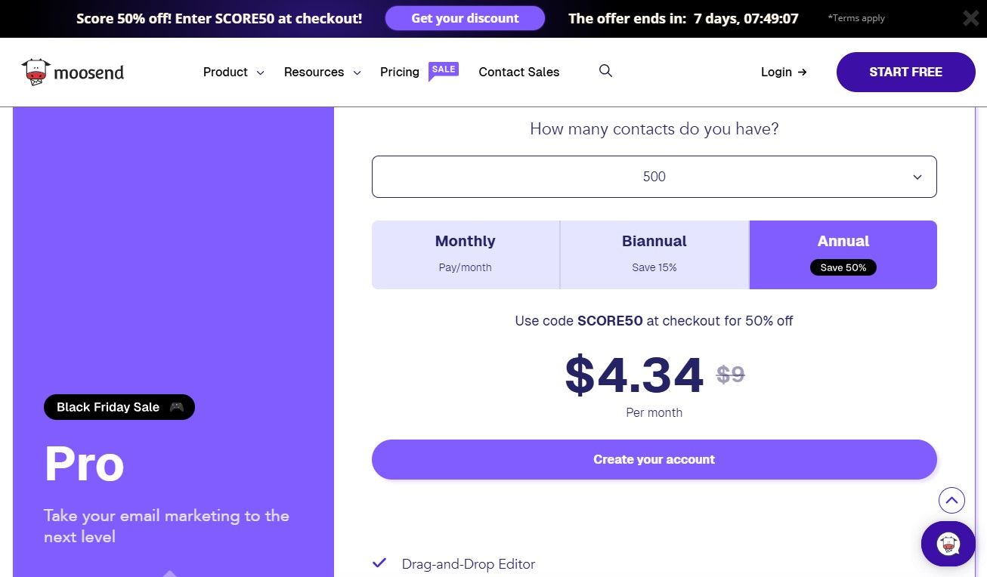Open the chat widget with the cow mascot
Screen dimensions: 987x577
(948, 544)
